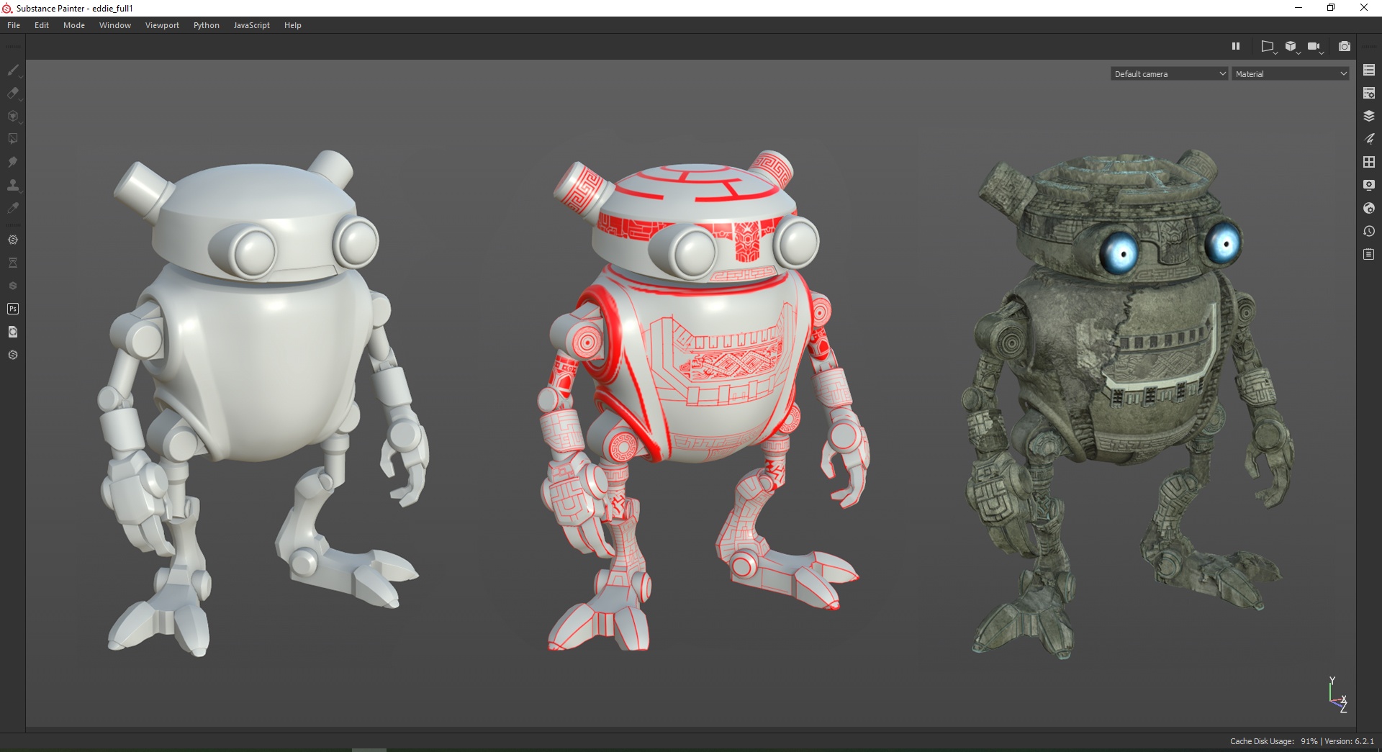Image resolution: width=1382 pixels, height=752 pixels.
Task: Open the brush Properties panel
Action: point(1369,139)
